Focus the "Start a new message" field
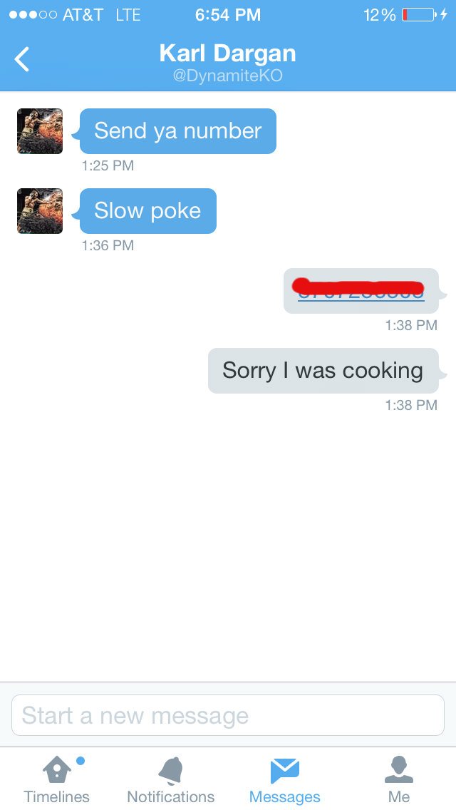This screenshot has width=456, height=810. pyautogui.click(x=228, y=715)
